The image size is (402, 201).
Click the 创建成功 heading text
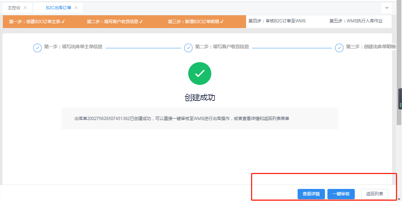(x=200, y=97)
